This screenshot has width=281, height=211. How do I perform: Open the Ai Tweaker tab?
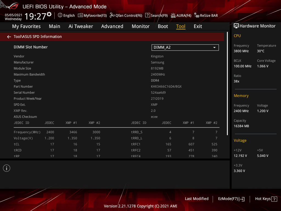coord(81,26)
